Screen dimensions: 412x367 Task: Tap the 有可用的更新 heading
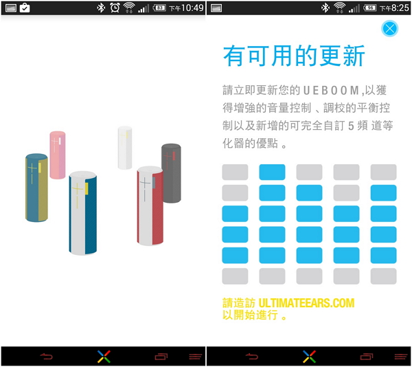pos(294,56)
